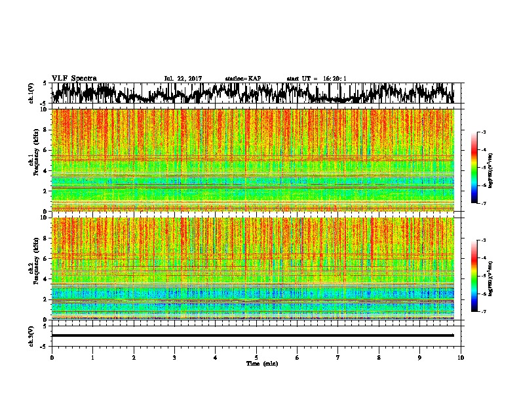Screen dimensions: 519x401
Task: Click the ch.1 spectrogram "8" kHz tick label
Action: (46, 130)
